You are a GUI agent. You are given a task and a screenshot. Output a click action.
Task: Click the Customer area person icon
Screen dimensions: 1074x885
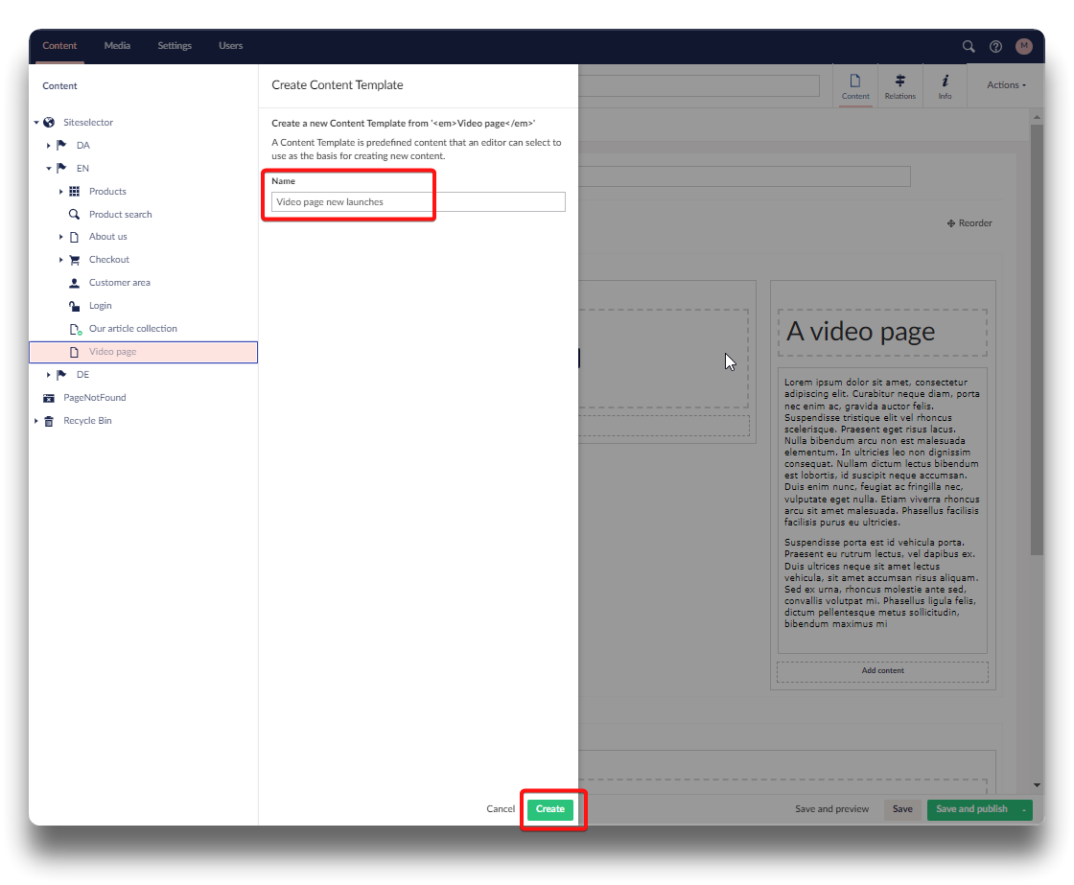[x=74, y=283]
